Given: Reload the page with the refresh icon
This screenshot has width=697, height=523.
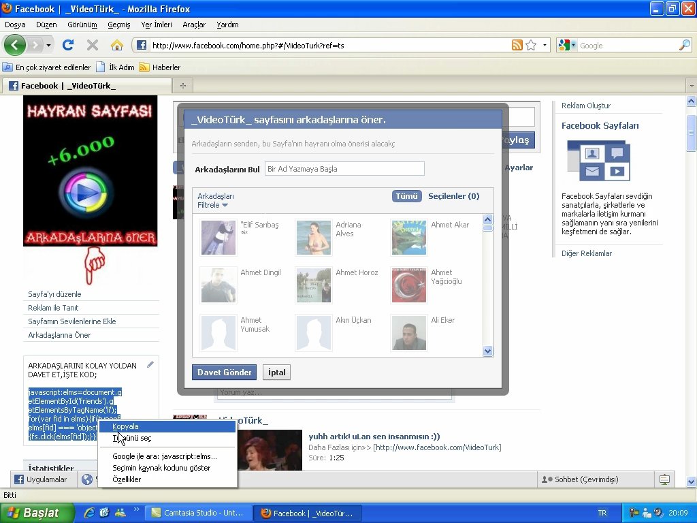Looking at the screenshot, I should click(68, 45).
